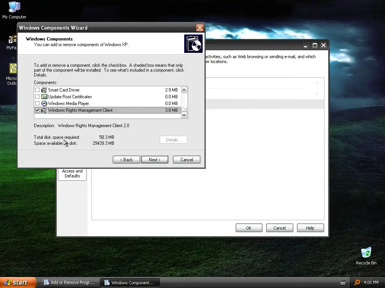
Task: Click the wizard's CD box header icon
Action: (194, 43)
